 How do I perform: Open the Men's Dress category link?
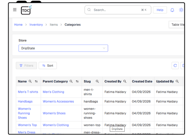point(26,132)
